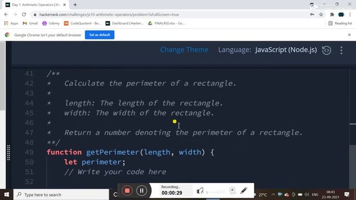Image resolution: width=356 pixels, height=200 pixels.
Task: Open the editor three-dot options menu
Action: [x=341, y=51]
